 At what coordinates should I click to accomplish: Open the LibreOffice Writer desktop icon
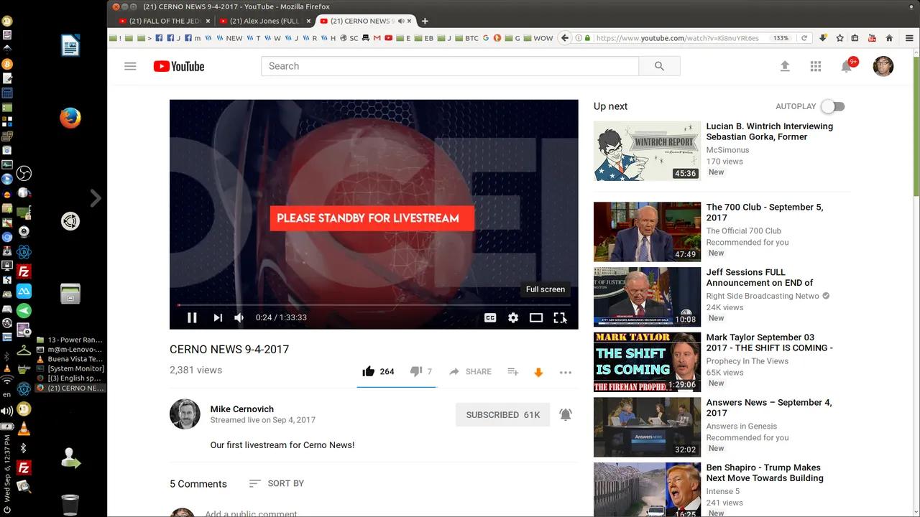coord(70,45)
